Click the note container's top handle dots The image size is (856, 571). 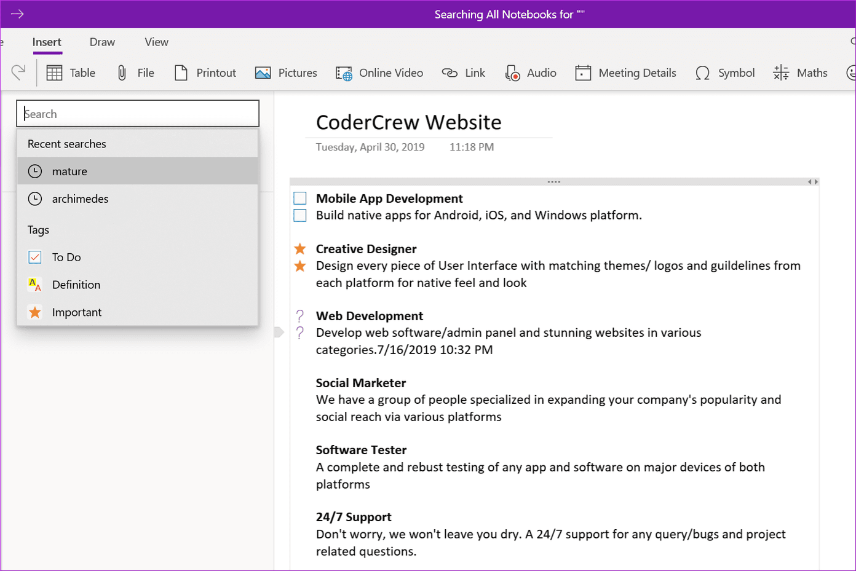click(x=554, y=182)
